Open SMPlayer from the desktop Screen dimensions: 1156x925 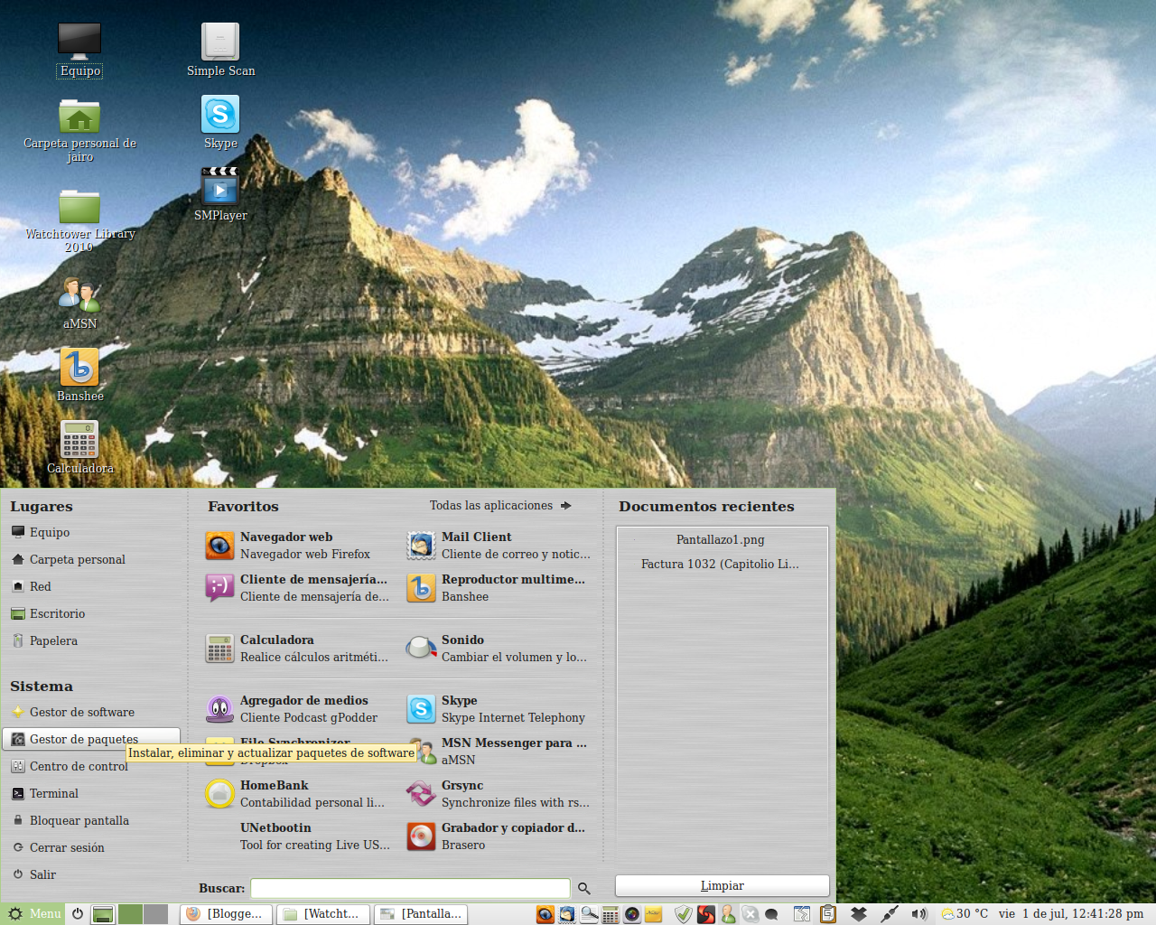point(219,188)
